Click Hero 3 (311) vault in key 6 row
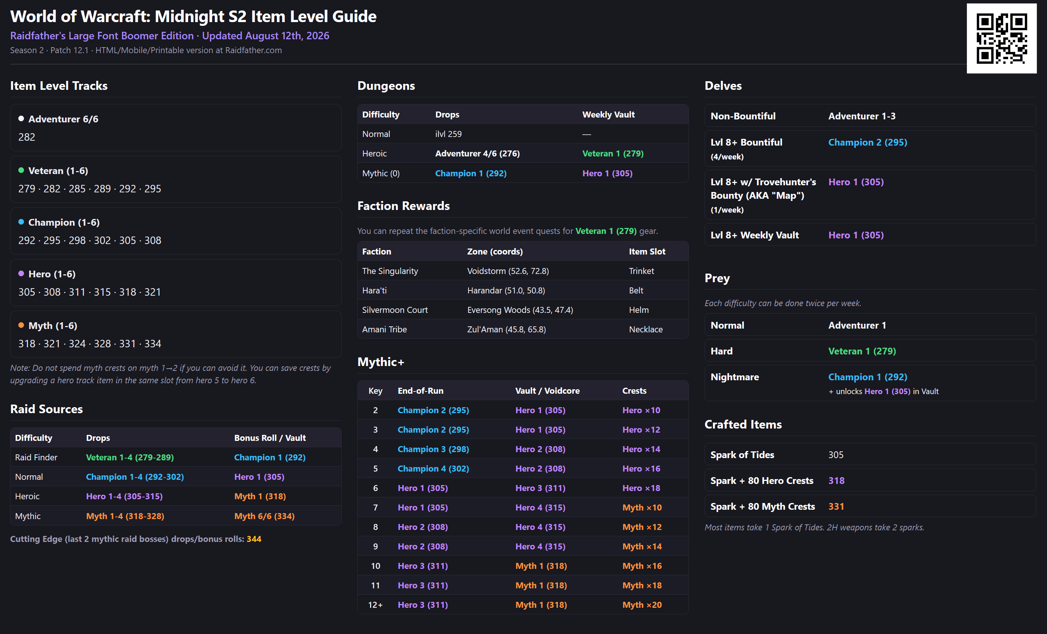This screenshot has height=634, width=1047. pos(540,488)
